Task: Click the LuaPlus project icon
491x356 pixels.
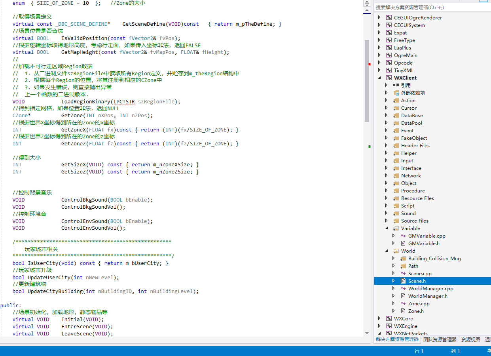Action: pos(389,48)
